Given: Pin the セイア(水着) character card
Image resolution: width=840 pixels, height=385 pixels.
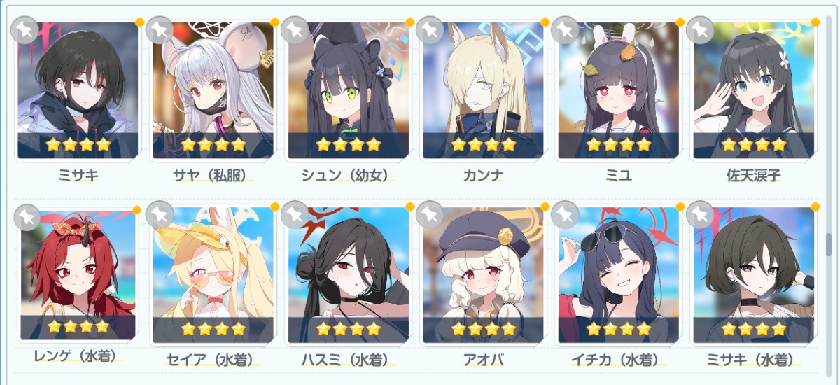Looking at the screenshot, I should (x=160, y=214).
